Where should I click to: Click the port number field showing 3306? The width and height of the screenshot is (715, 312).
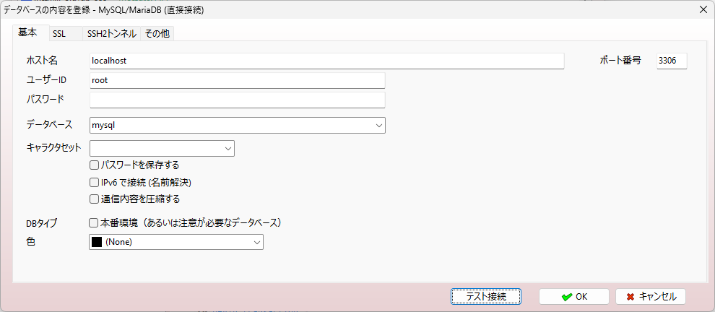671,61
